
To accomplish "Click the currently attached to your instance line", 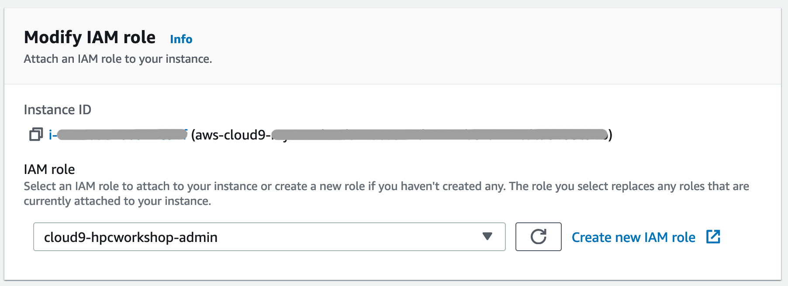I will 118,201.
